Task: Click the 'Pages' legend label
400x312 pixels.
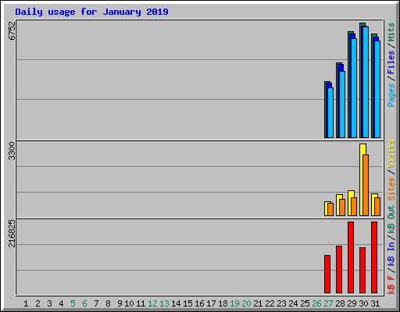Action: click(391, 95)
